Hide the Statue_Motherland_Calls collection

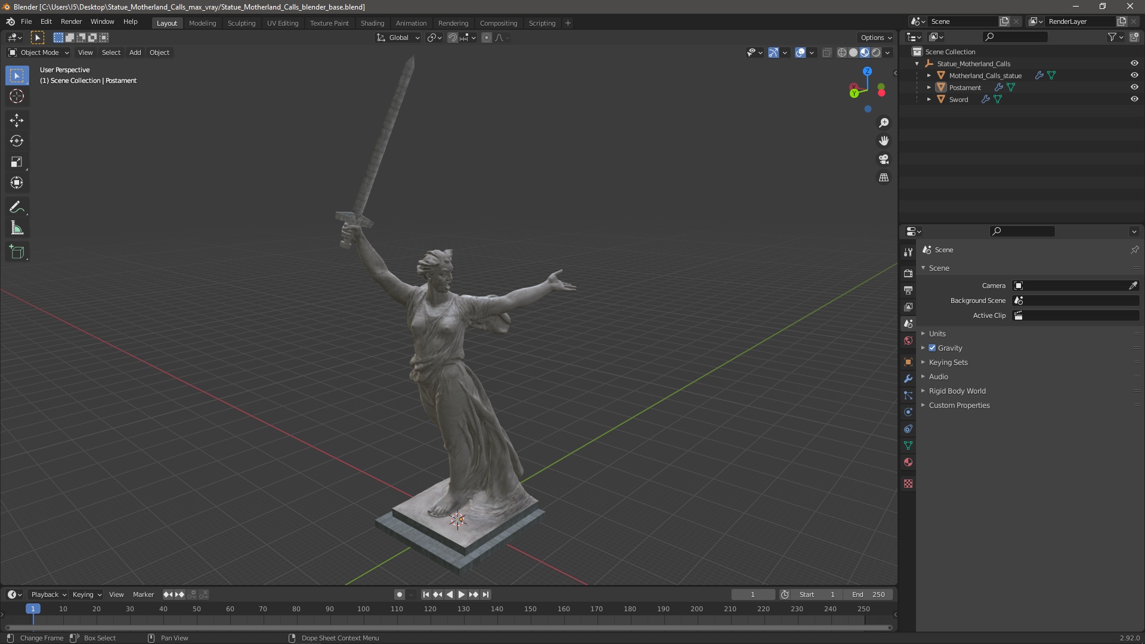pyautogui.click(x=1134, y=63)
